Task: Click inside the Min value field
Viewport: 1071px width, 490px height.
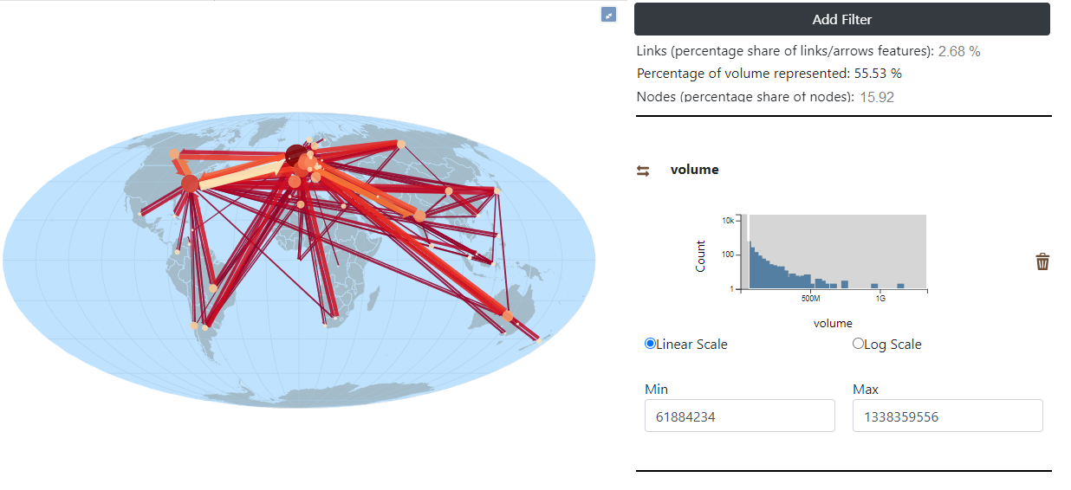Action: pyautogui.click(x=740, y=416)
